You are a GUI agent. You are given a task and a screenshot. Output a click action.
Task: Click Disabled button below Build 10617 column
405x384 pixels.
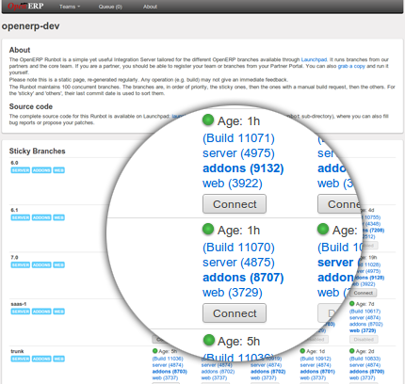[x=364, y=340]
